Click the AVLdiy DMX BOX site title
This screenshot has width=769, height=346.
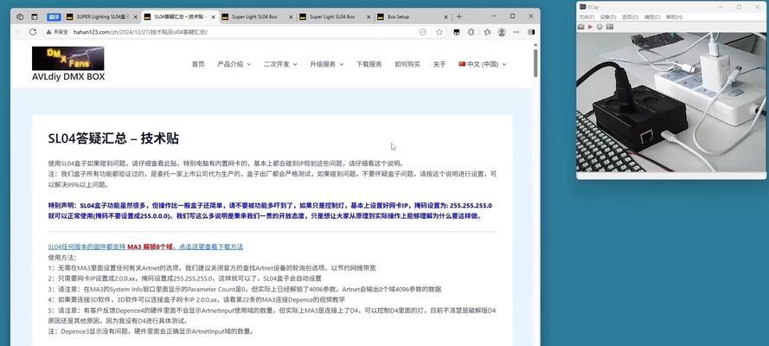68,77
